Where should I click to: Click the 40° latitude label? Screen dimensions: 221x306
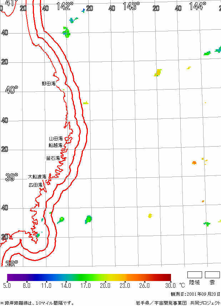pos(11,90)
